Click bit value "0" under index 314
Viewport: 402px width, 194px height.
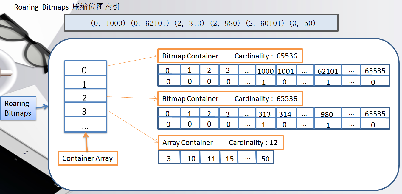pyautogui.click(x=285, y=124)
